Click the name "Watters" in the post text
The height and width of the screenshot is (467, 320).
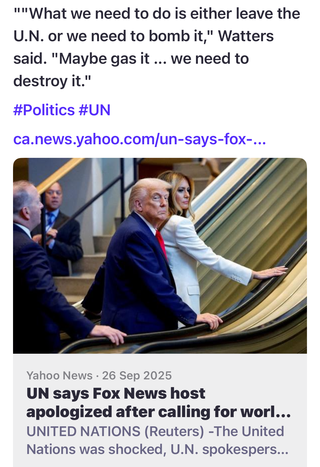[x=246, y=36]
